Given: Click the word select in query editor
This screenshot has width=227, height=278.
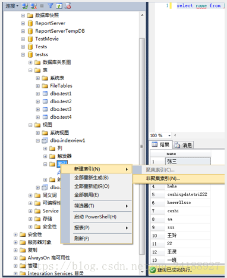Looking at the screenshot, I should click(185, 6).
